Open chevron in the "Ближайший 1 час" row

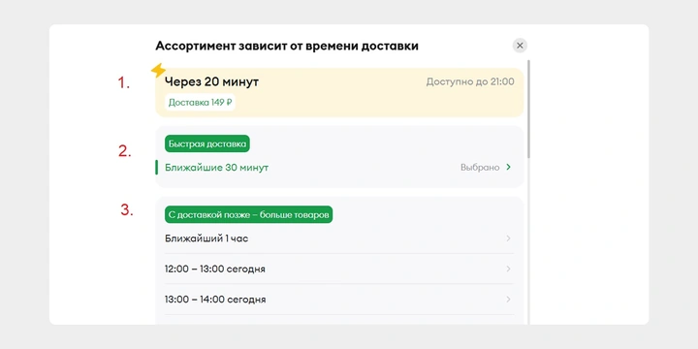click(x=508, y=238)
